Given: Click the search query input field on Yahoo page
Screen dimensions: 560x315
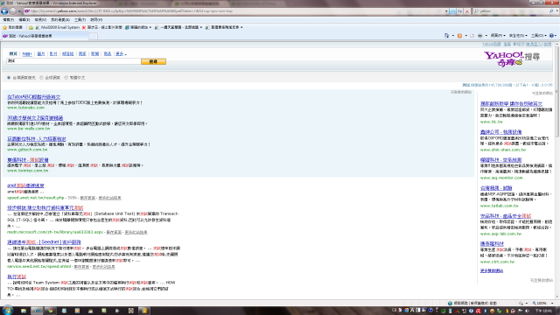Looking at the screenshot, I should 73,61.
